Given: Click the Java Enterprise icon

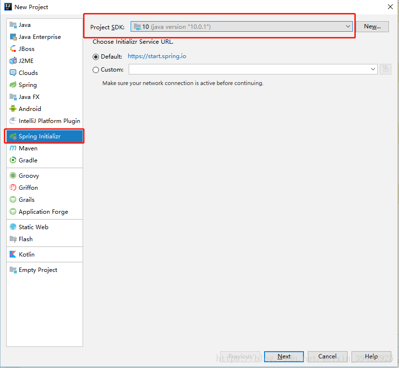Looking at the screenshot, I should 13,37.
